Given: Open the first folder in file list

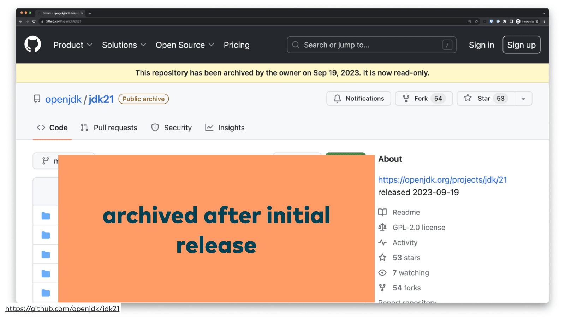Looking at the screenshot, I should pos(46,216).
